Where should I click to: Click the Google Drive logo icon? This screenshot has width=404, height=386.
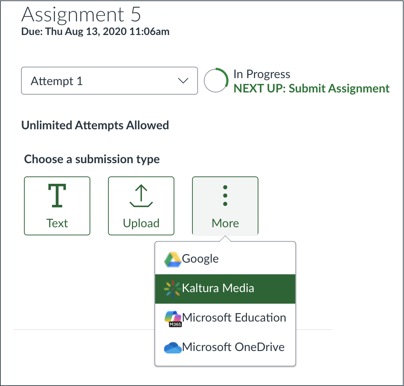tap(173, 259)
